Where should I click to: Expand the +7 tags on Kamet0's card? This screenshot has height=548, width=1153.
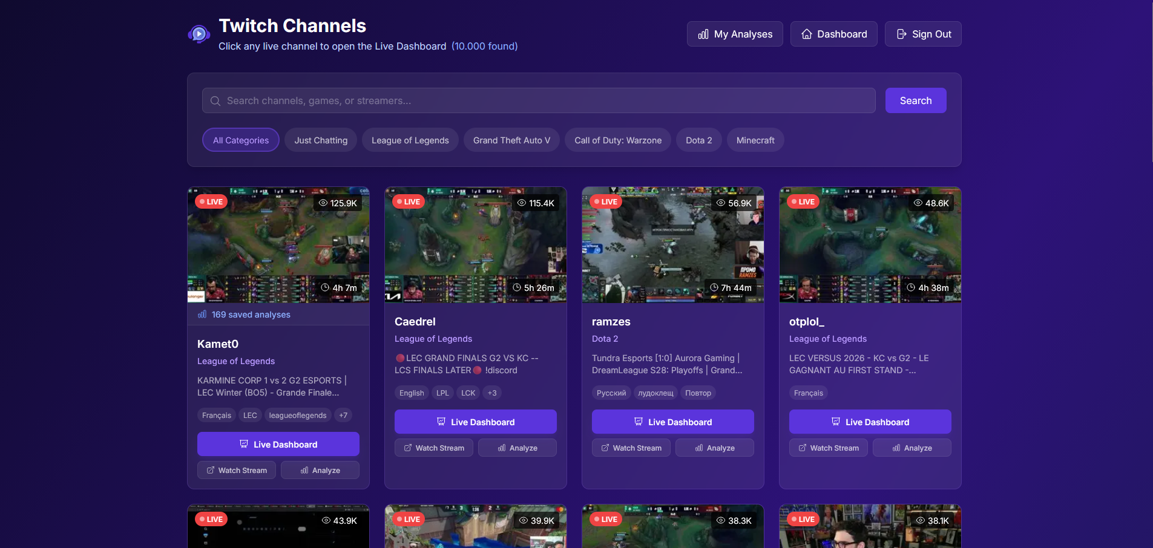tap(343, 415)
